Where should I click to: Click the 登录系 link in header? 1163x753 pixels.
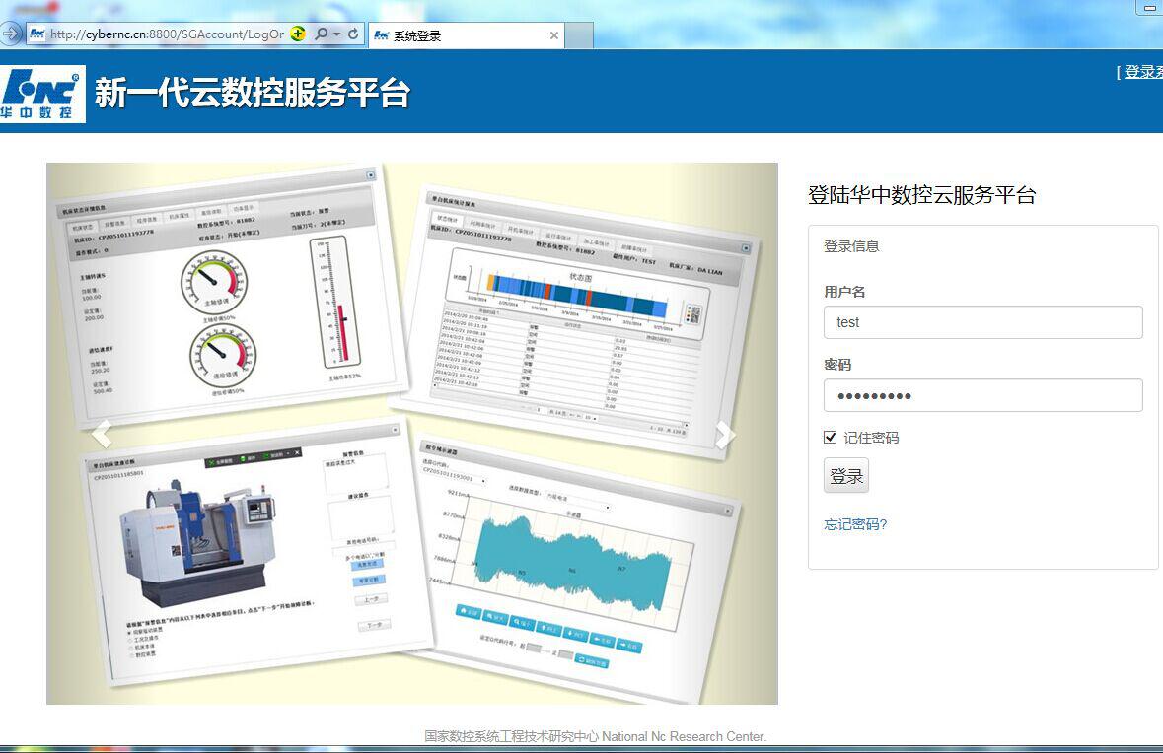coord(1143,72)
